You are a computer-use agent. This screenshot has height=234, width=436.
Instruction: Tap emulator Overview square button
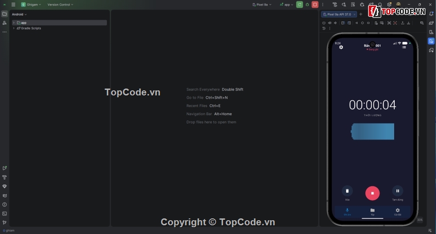(x=369, y=23)
